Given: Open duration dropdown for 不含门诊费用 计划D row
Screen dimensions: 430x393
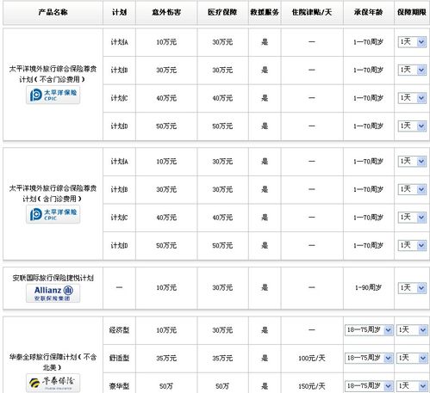Looking at the screenshot, I should 412,126.
